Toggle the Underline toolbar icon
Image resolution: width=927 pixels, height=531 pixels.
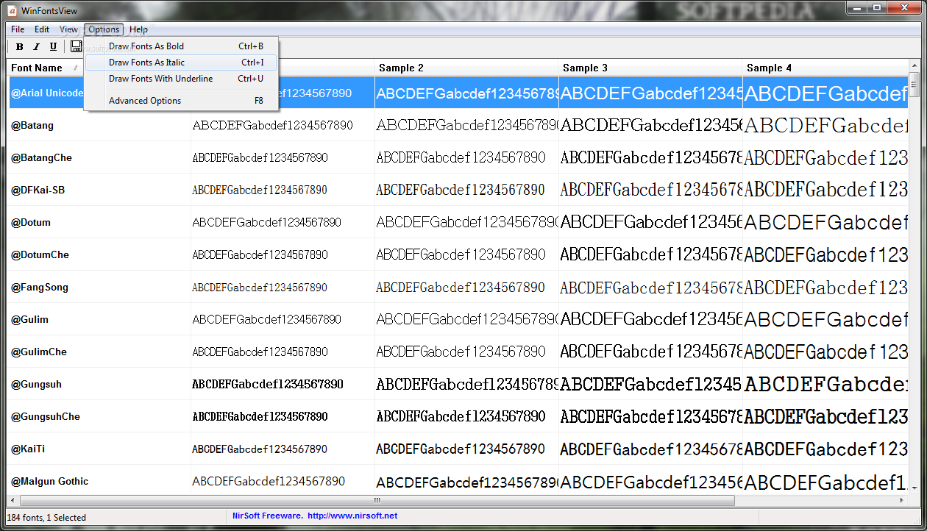point(53,47)
